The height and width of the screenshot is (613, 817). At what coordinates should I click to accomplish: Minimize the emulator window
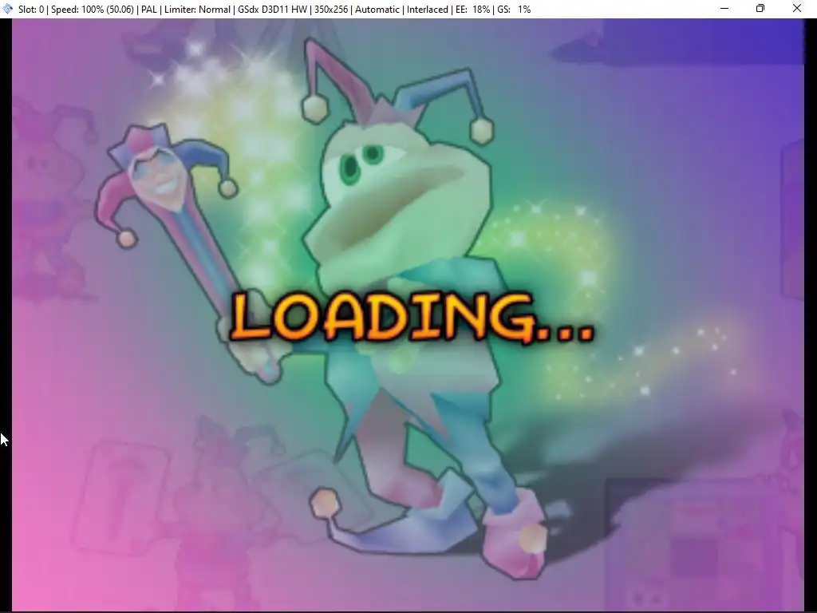pos(724,8)
